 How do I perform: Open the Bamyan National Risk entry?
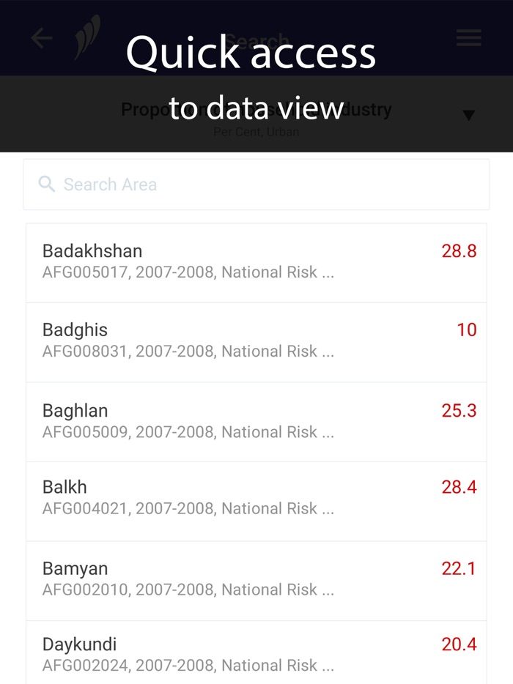256,578
